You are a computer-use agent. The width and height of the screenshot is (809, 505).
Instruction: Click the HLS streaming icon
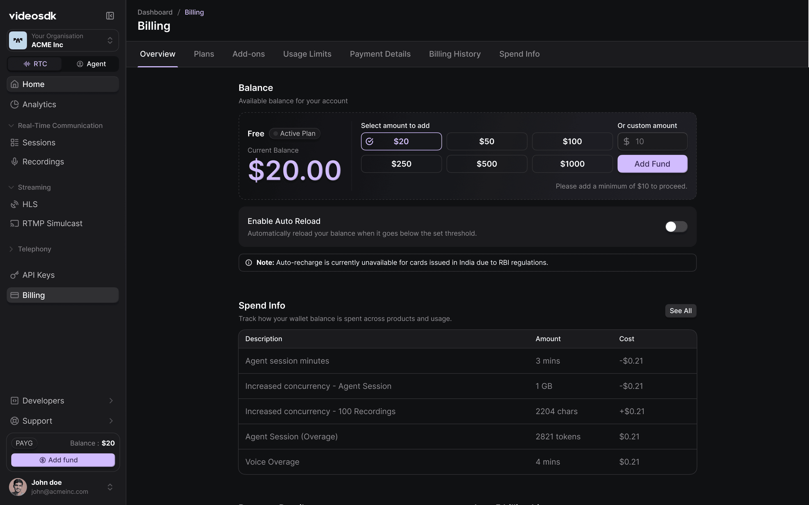pos(14,204)
